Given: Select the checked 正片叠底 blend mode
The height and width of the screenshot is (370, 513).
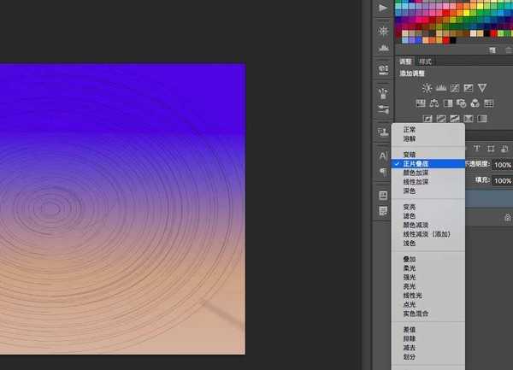Looking at the screenshot, I should 428,164.
